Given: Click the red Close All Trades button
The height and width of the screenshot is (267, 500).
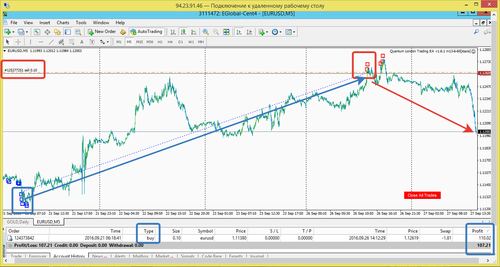Looking at the screenshot, I should click(x=422, y=195).
